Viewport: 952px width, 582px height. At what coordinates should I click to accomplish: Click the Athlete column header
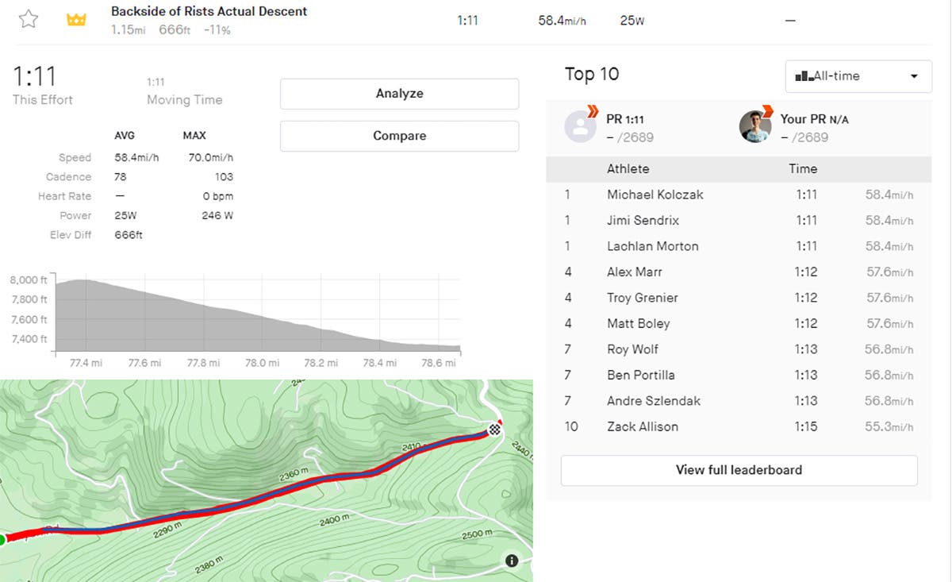(626, 168)
